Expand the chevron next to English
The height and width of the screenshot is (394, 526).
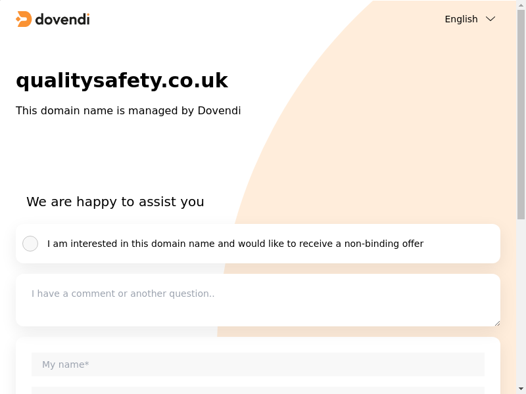tap(490, 19)
